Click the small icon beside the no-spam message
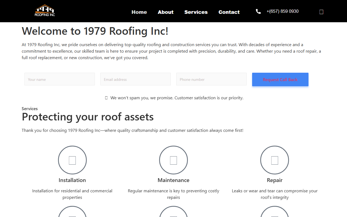 pyautogui.click(x=106, y=98)
